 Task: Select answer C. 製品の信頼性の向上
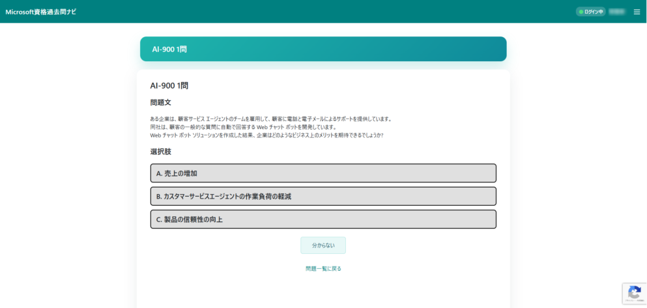[x=323, y=219]
